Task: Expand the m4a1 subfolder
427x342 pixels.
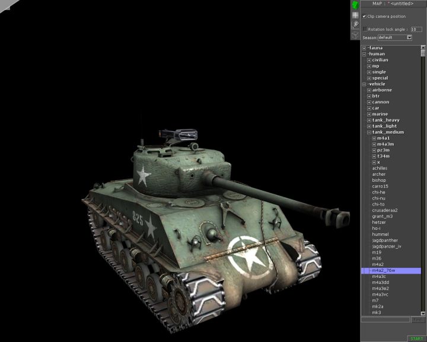Action: click(x=374, y=138)
